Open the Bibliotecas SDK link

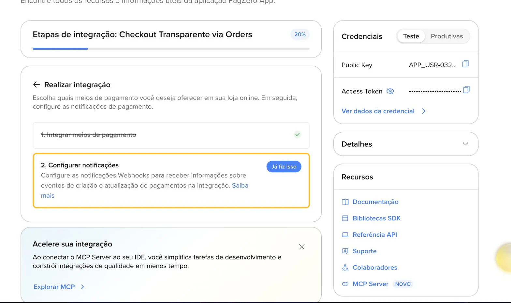[376, 218]
